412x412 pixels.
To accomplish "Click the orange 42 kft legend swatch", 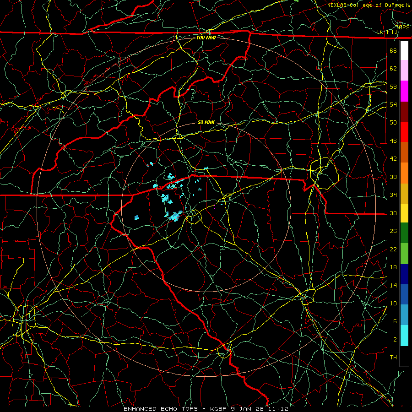I will [404, 173].
